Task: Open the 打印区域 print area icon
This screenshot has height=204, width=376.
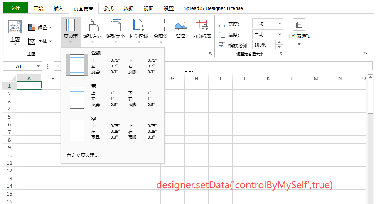Action: click(139, 25)
